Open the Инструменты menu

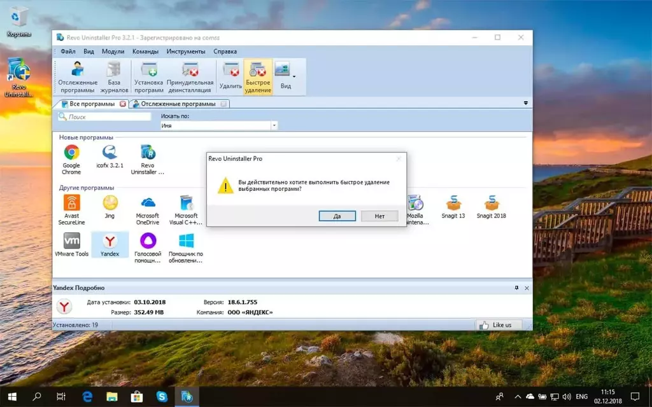coord(186,52)
